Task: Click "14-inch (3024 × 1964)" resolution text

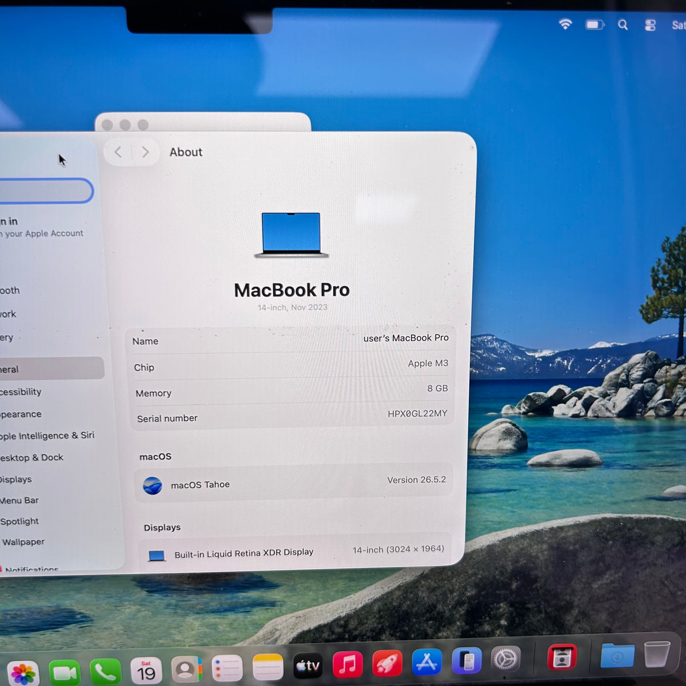Action: (x=398, y=549)
